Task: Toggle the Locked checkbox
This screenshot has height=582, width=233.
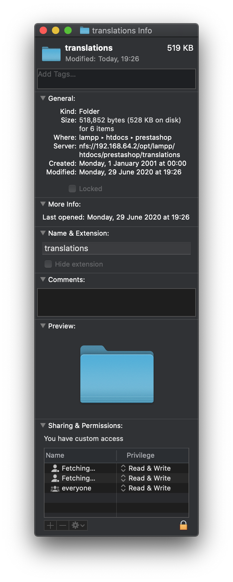Action: (72, 189)
